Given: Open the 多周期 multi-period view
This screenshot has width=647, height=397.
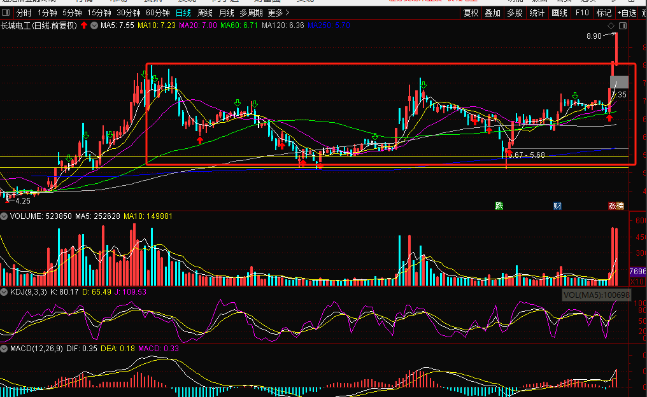Looking at the screenshot, I should coord(251,13).
